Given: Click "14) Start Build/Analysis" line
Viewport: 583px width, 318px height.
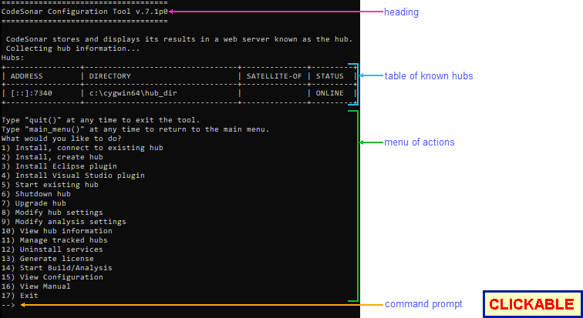Looking at the screenshot, I should click(57, 268).
